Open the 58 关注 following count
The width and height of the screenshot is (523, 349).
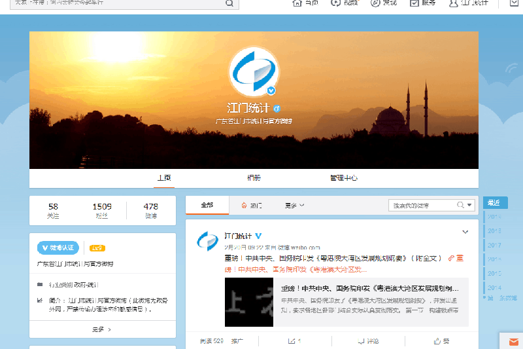pyautogui.click(x=53, y=211)
